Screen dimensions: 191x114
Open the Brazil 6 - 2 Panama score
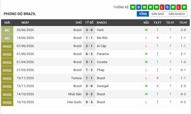point(89,54)
